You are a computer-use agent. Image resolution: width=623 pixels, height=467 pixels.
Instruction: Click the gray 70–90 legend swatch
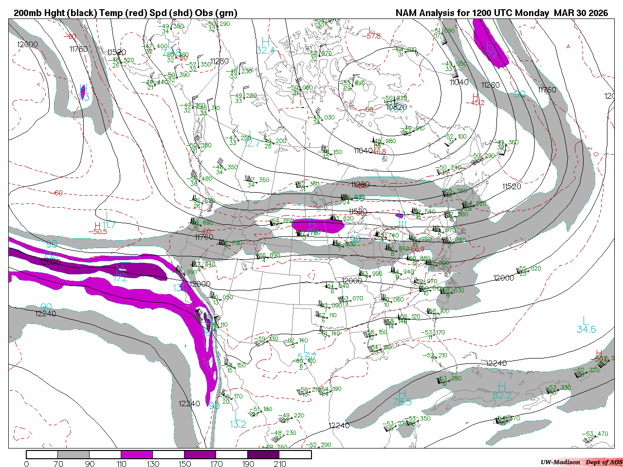point(73,454)
